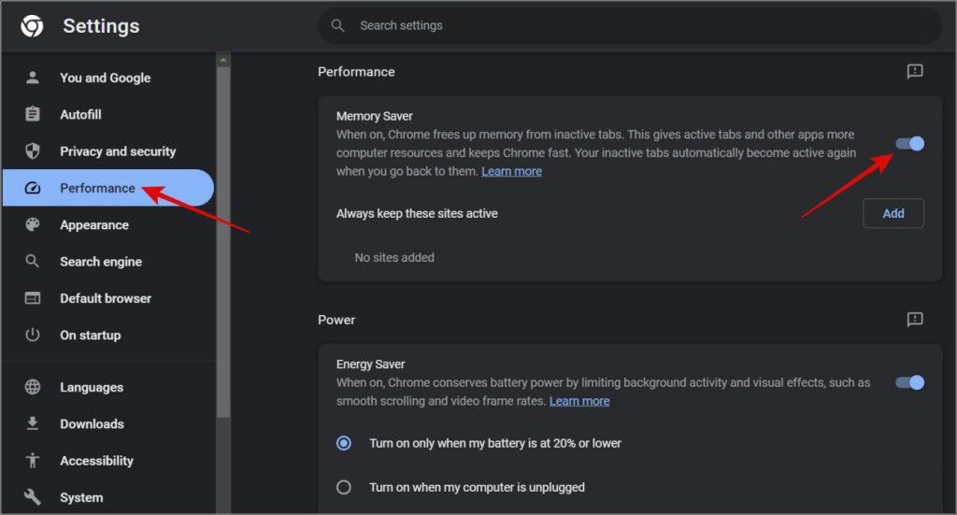Viewport: 957px width, 515px height.
Task: Click the Languages globe icon
Action: point(33,387)
